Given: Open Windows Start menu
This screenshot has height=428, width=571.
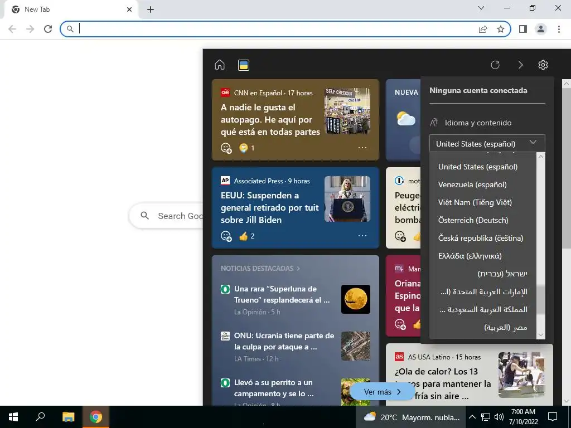Looking at the screenshot, I should tap(13, 417).
